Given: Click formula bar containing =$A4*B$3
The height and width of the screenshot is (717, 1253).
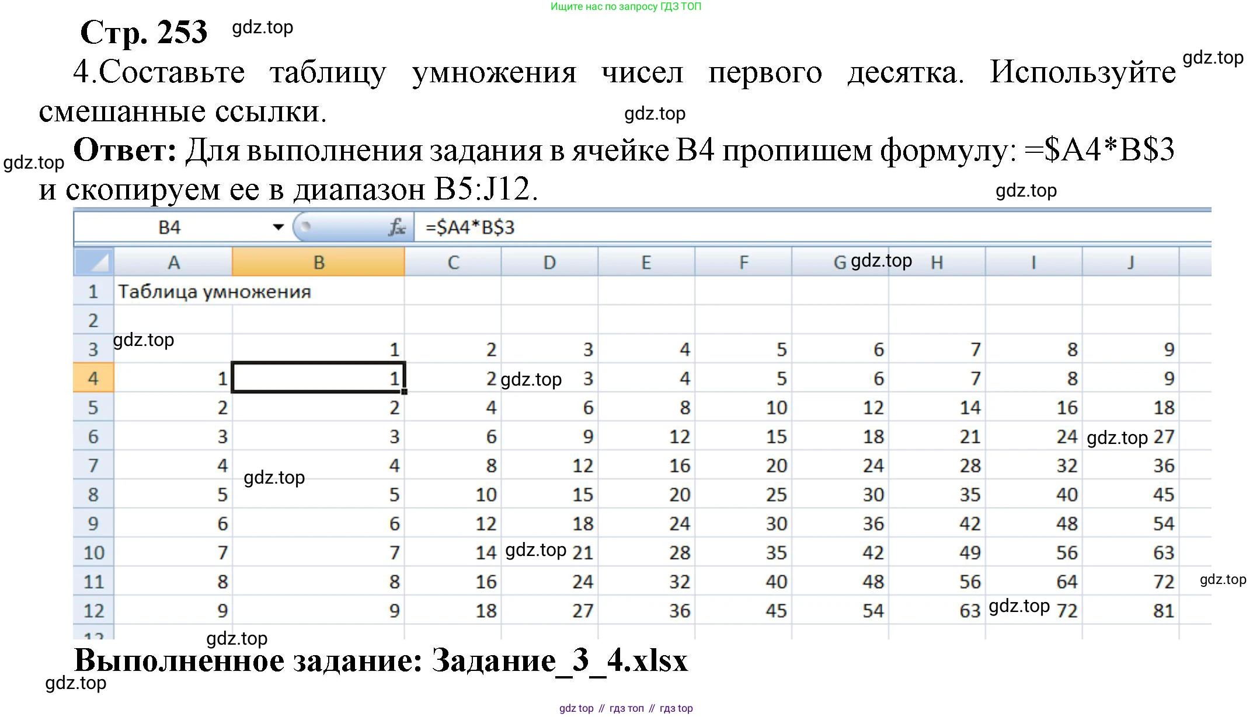Looking at the screenshot, I should [x=812, y=227].
